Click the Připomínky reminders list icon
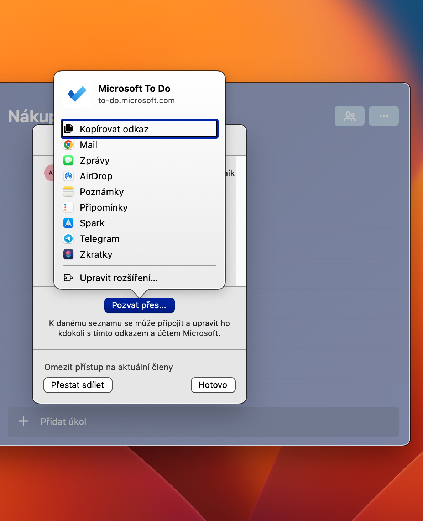 pyautogui.click(x=68, y=207)
